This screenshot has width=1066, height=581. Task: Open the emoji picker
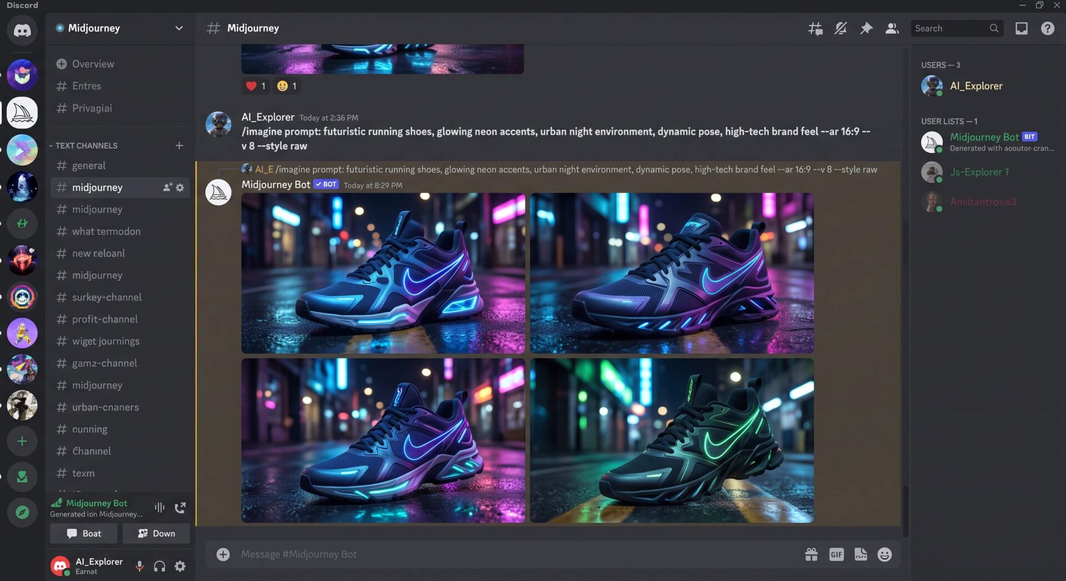click(884, 554)
